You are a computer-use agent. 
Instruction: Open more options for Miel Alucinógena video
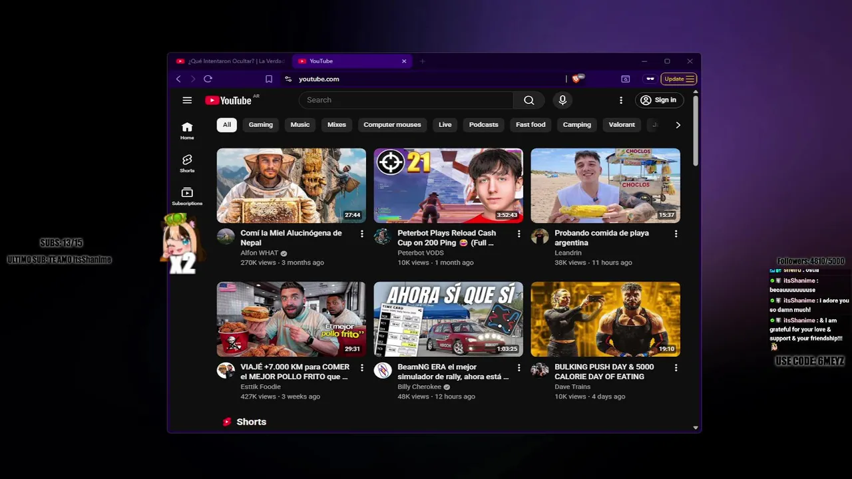tap(362, 234)
